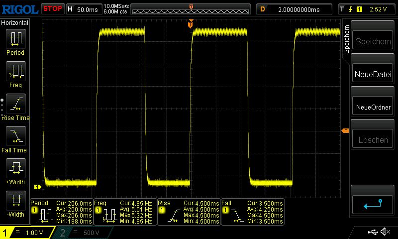This screenshot has height=239, width=398.
Task: Click the speaker mute icon
Action: 385,232
